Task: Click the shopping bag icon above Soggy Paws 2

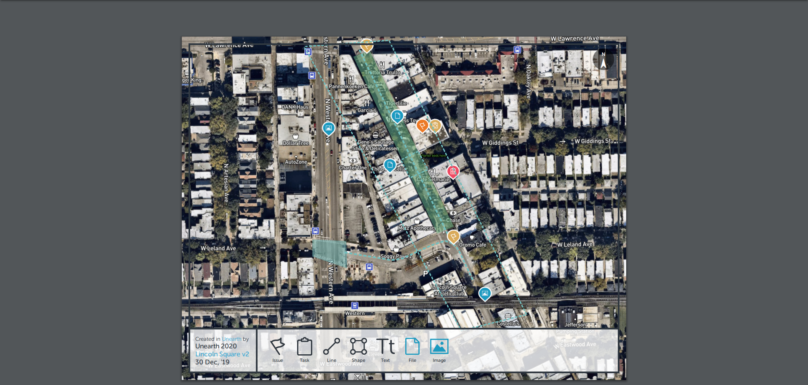Action: point(396,249)
